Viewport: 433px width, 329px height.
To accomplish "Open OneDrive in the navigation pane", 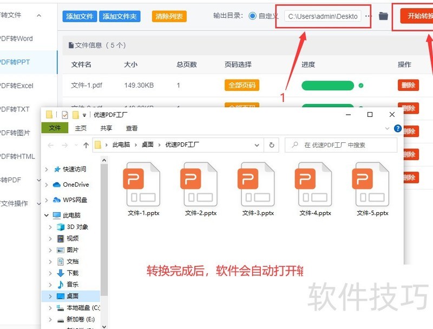I will click(76, 185).
